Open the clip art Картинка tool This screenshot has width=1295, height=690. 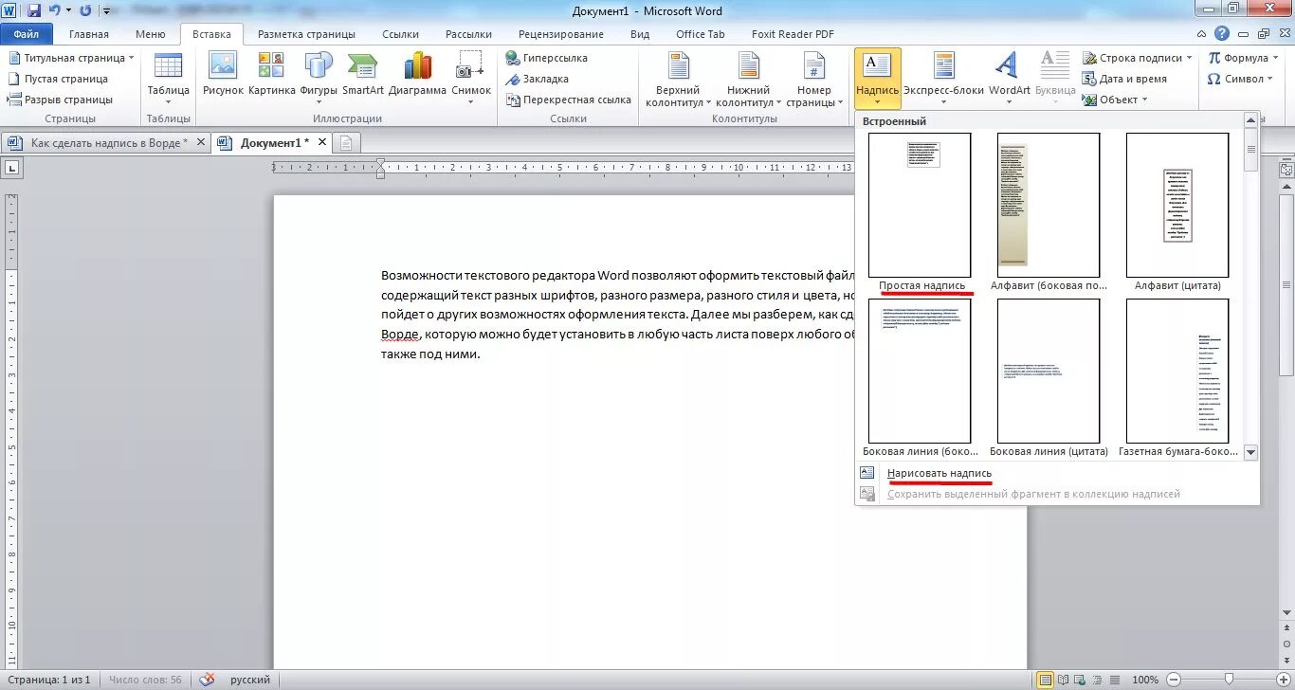point(271,76)
